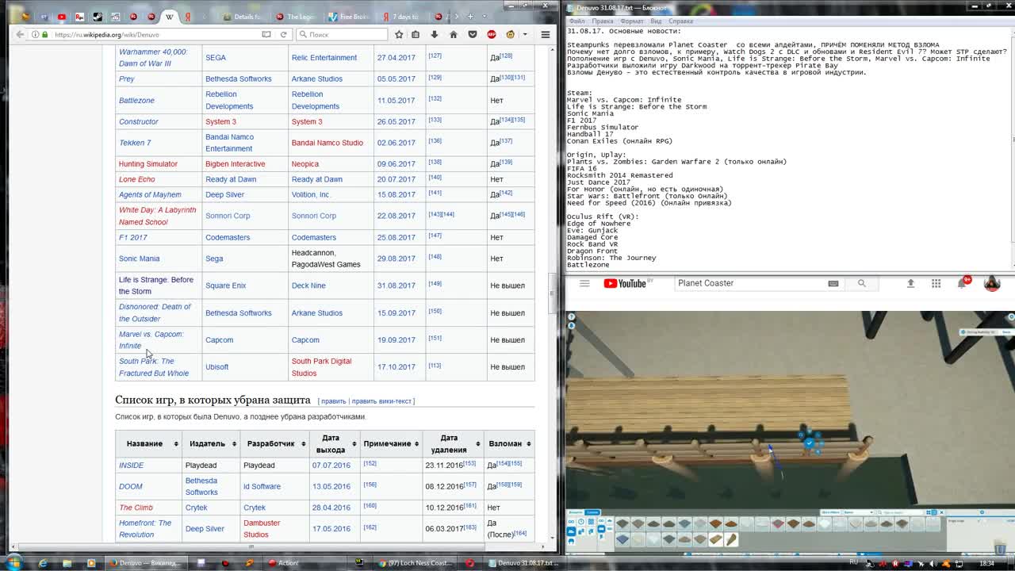Click YouTube upload video icon
Viewport: 1015px width, 571px height.
tap(910, 283)
